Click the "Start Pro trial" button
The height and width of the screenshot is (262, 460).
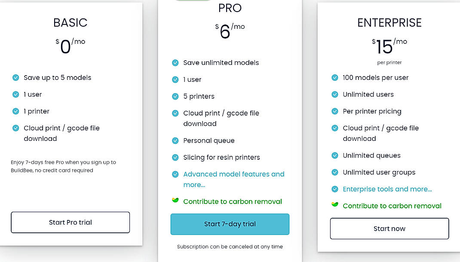70,222
